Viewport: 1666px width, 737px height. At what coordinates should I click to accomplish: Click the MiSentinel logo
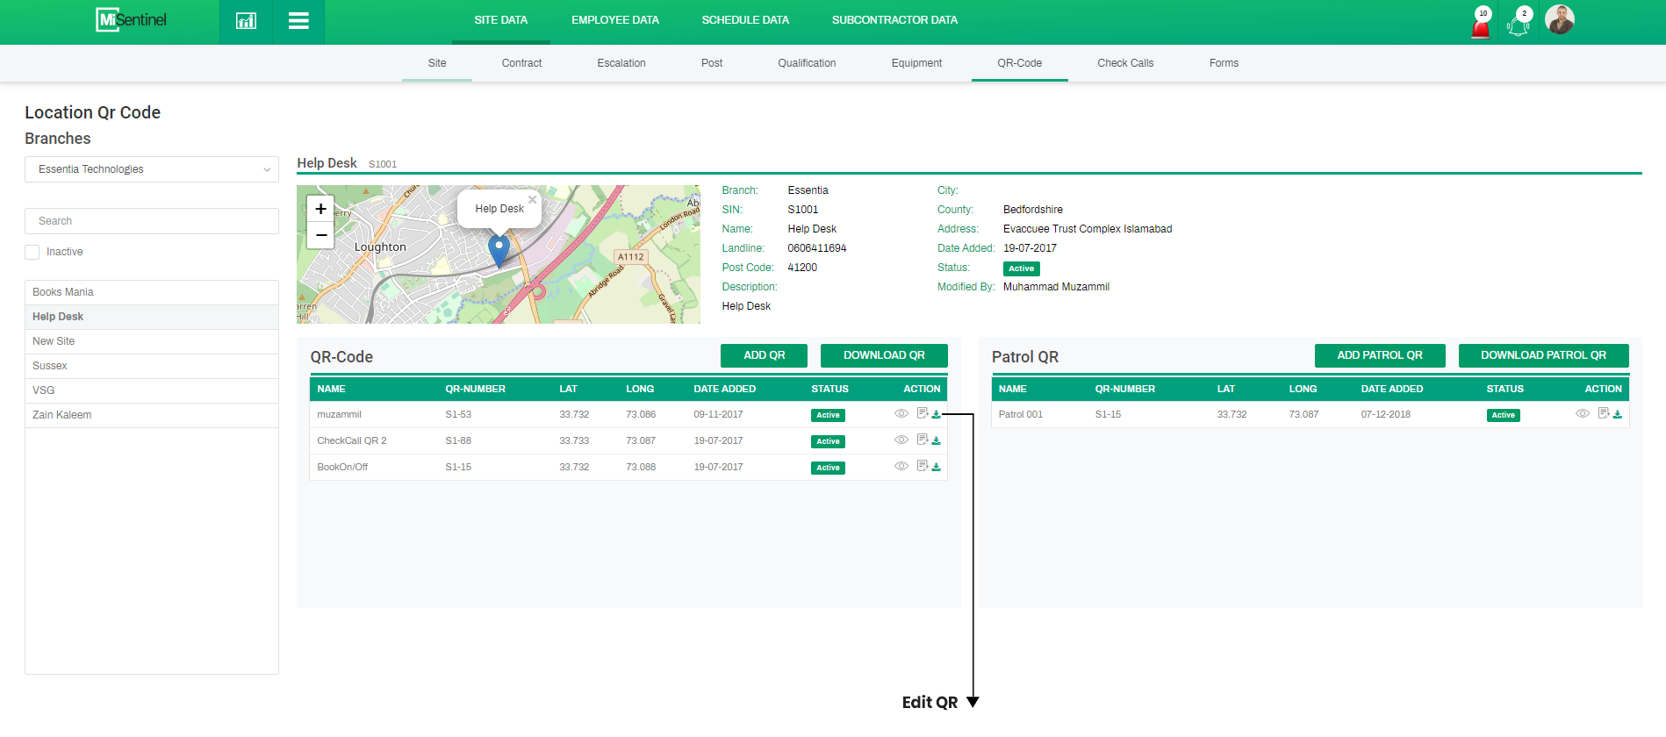click(131, 19)
